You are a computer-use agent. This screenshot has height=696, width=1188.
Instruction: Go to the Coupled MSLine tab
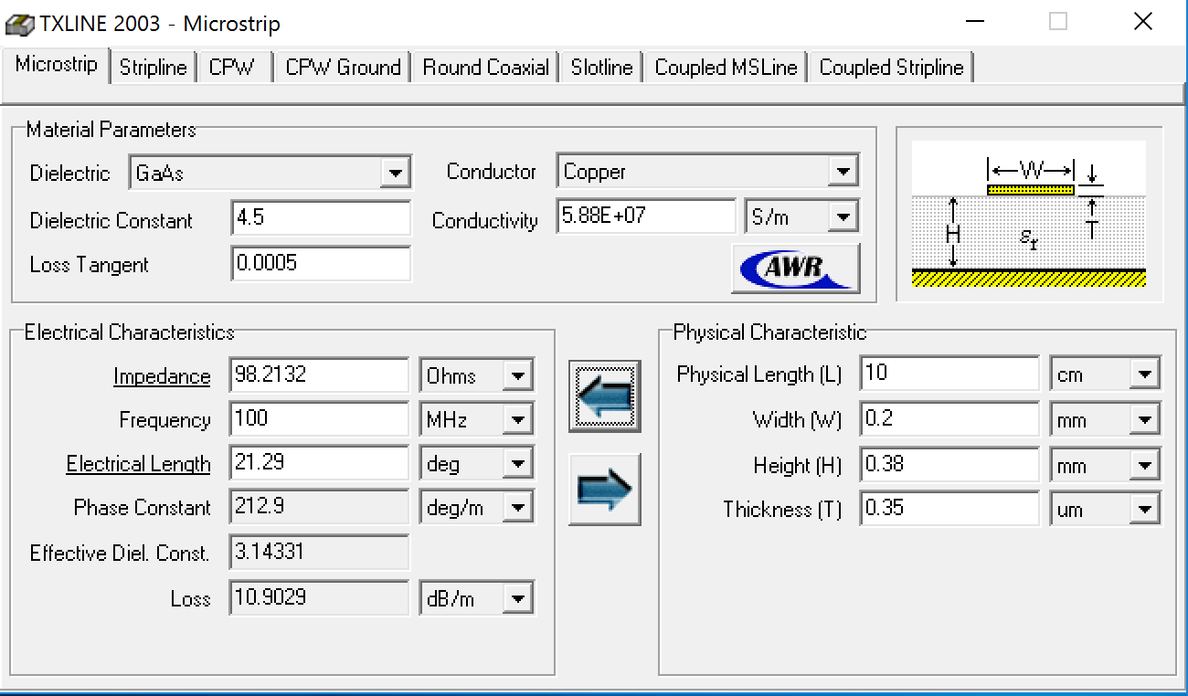click(727, 68)
